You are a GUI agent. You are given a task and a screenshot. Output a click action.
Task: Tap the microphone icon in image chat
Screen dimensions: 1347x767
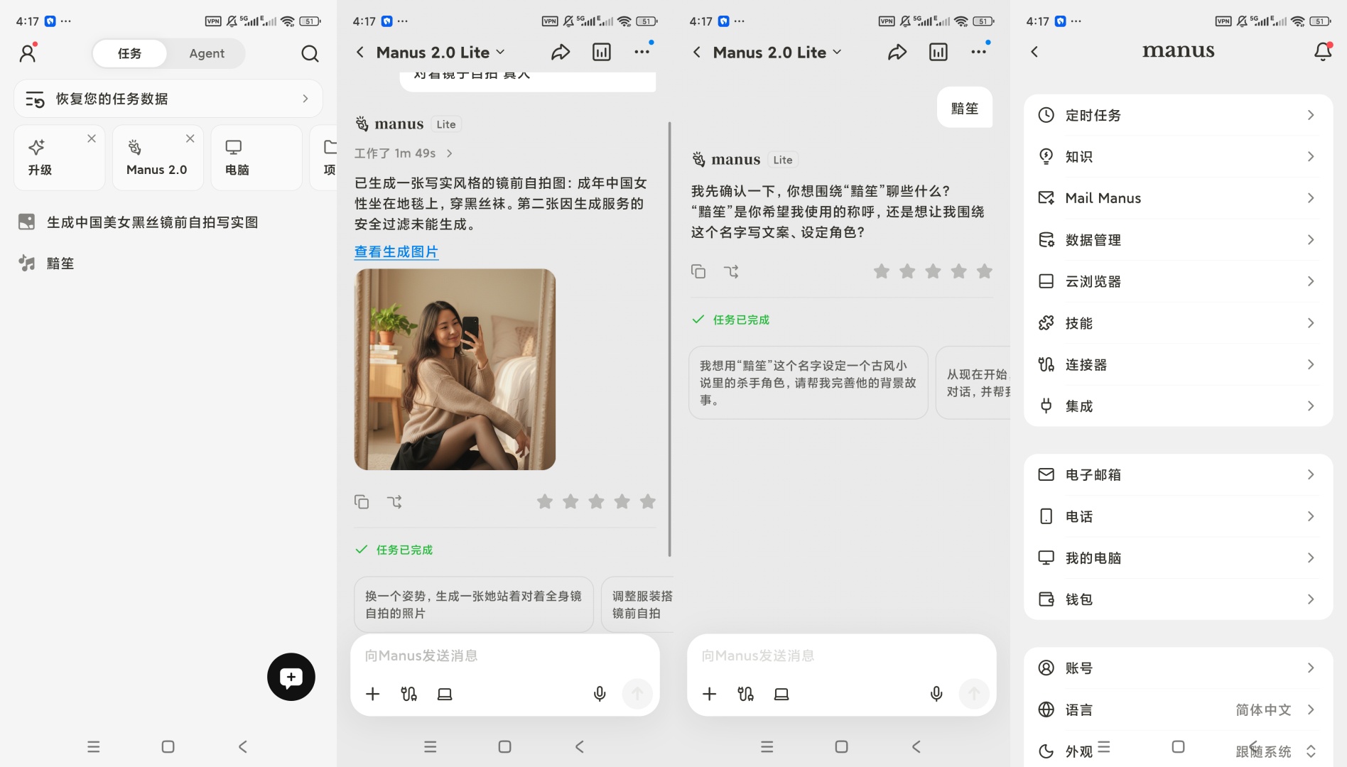pos(600,694)
